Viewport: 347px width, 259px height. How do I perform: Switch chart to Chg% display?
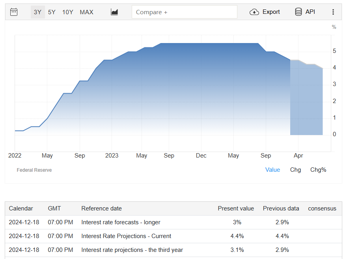coord(318,170)
